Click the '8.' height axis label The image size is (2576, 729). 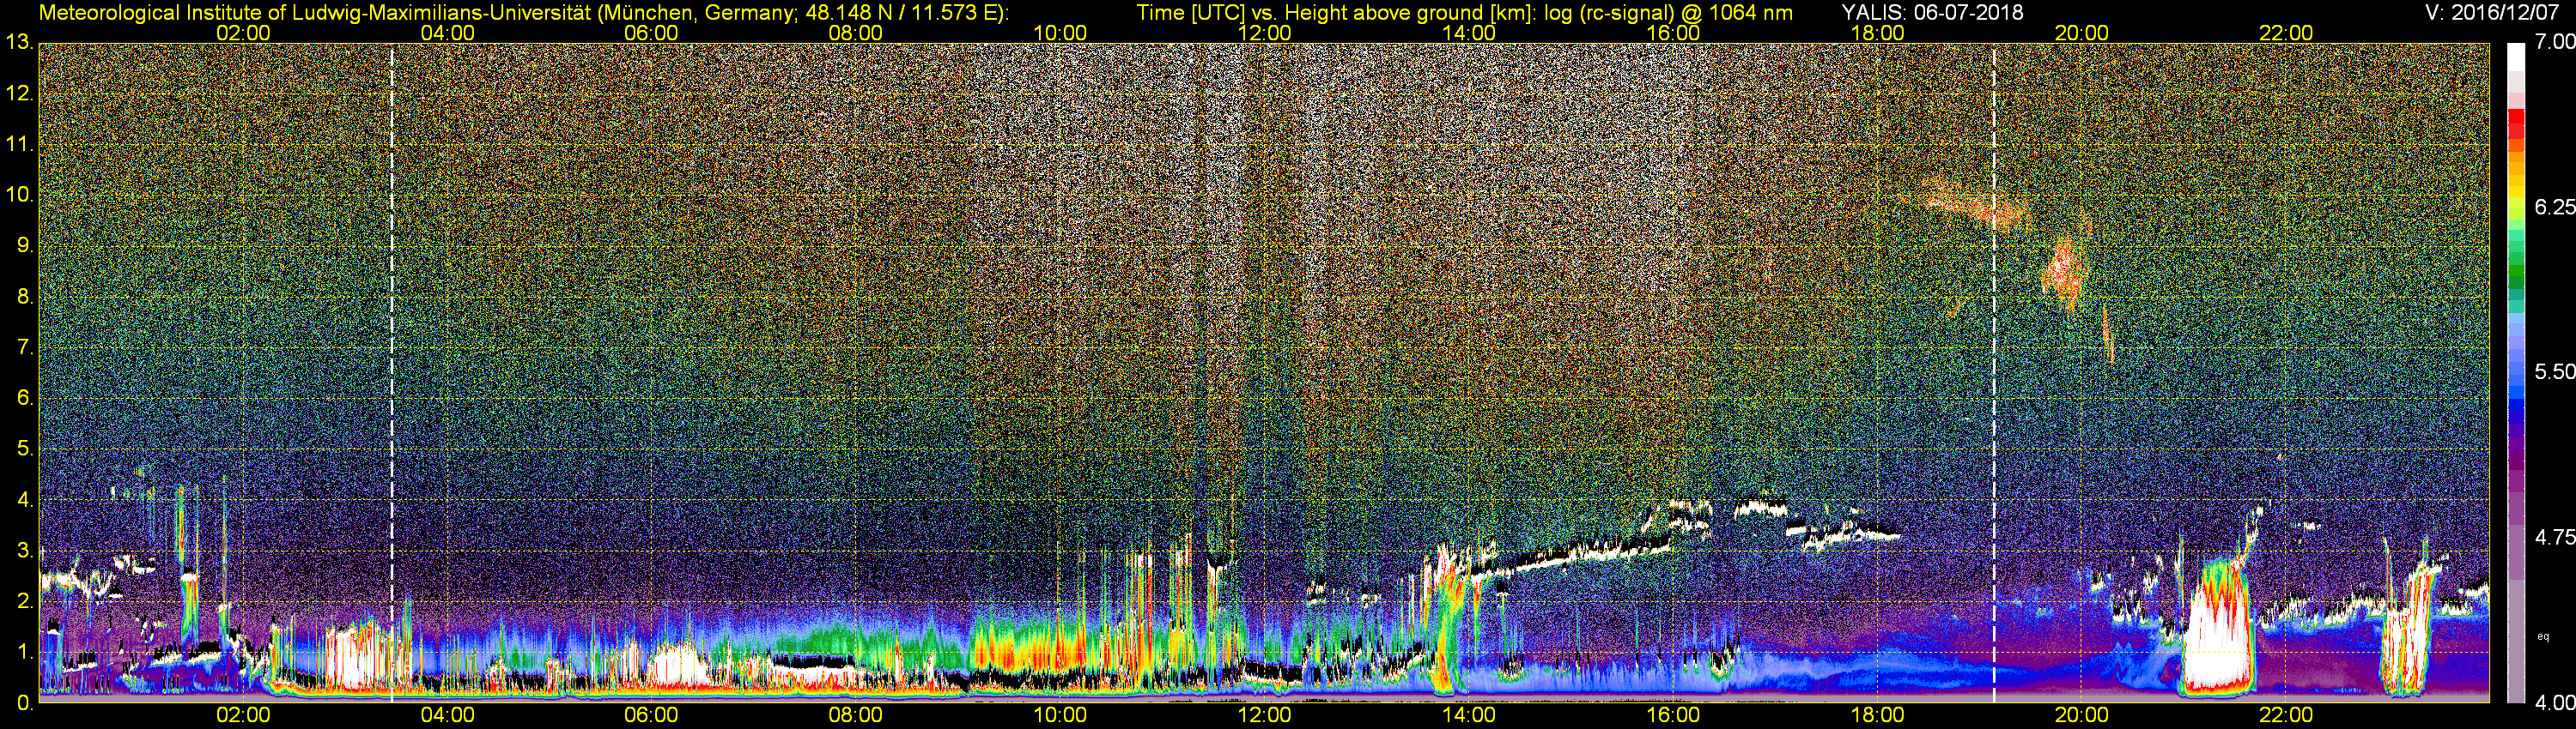tap(24, 297)
